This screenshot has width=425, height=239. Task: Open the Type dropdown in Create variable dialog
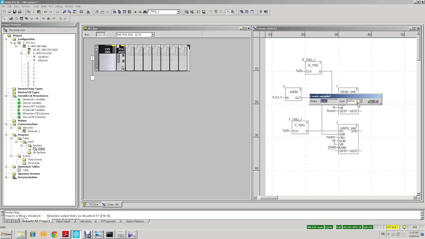pos(360,101)
